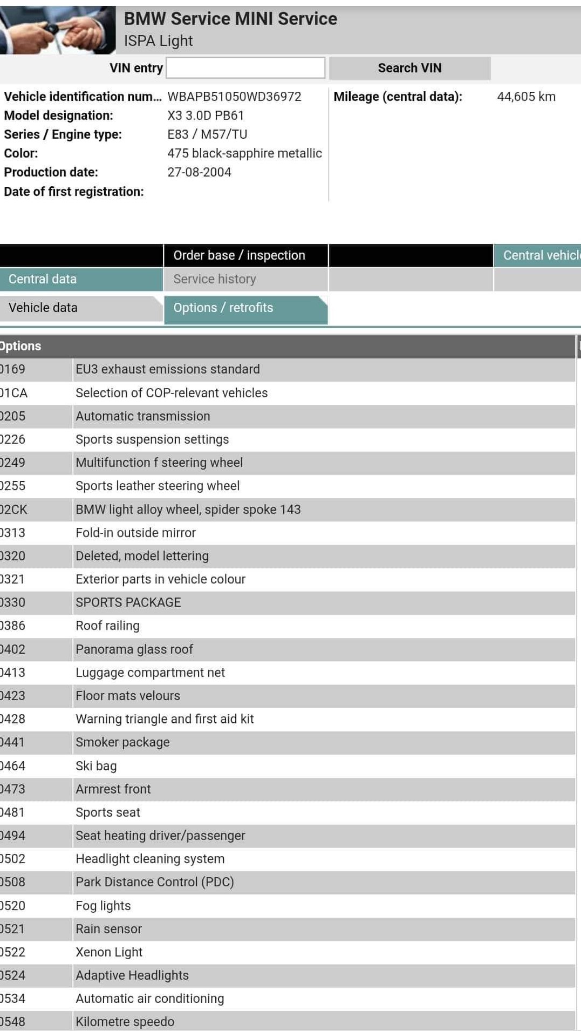Select Panorama glass roof row
Viewport: 581px width, 1031px height.
coord(288,649)
